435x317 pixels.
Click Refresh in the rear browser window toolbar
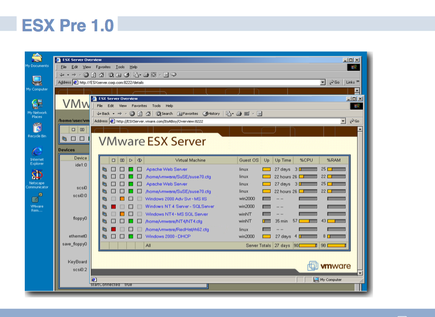click(94, 75)
